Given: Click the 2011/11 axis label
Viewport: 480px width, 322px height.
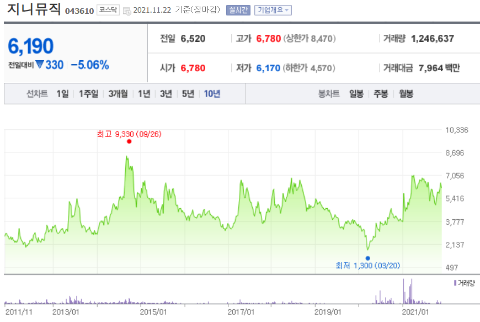Looking at the screenshot, I should [19, 312].
